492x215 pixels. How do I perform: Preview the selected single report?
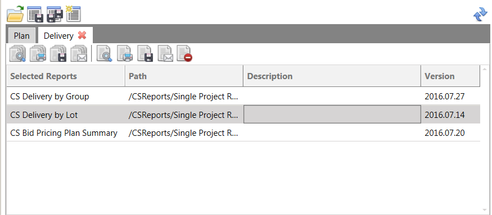tap(105, 53)
